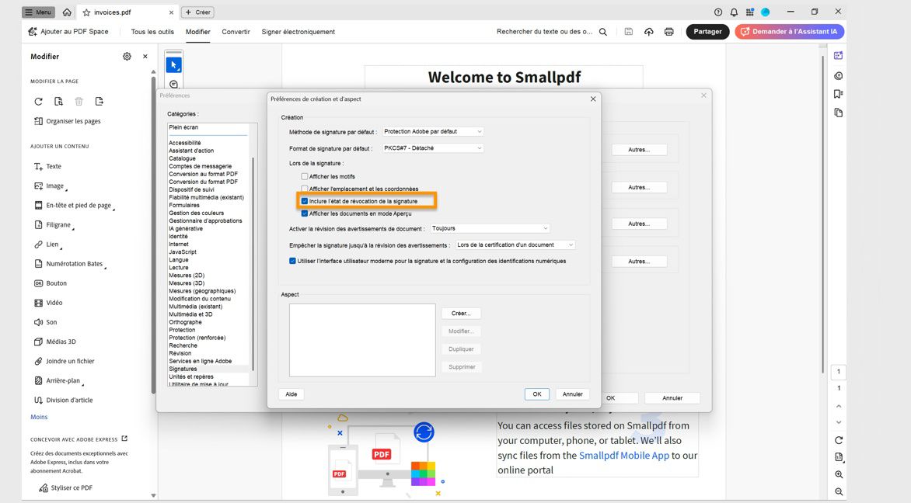Click the cloud upload icon

pyautogui.click(x=649, y=32)
